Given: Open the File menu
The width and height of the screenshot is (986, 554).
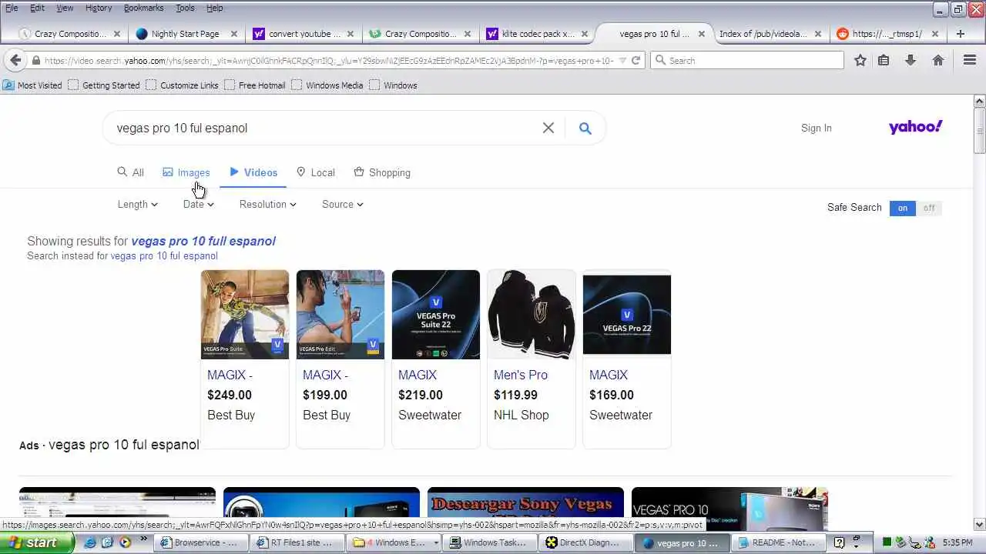Looking at the screenshot, I should (12, 8).
